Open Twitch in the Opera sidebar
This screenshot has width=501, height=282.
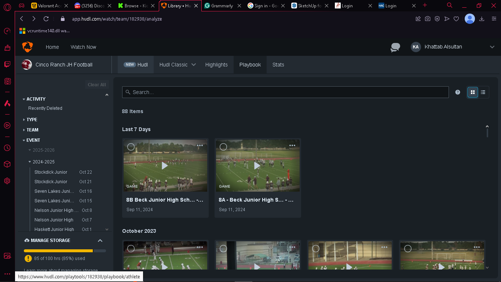point(7,65)
